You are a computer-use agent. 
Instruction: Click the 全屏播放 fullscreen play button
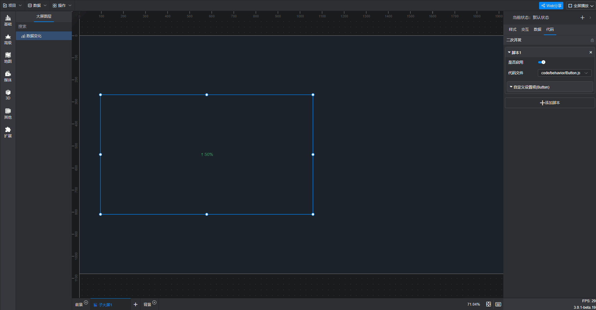(x=578, y=6)
